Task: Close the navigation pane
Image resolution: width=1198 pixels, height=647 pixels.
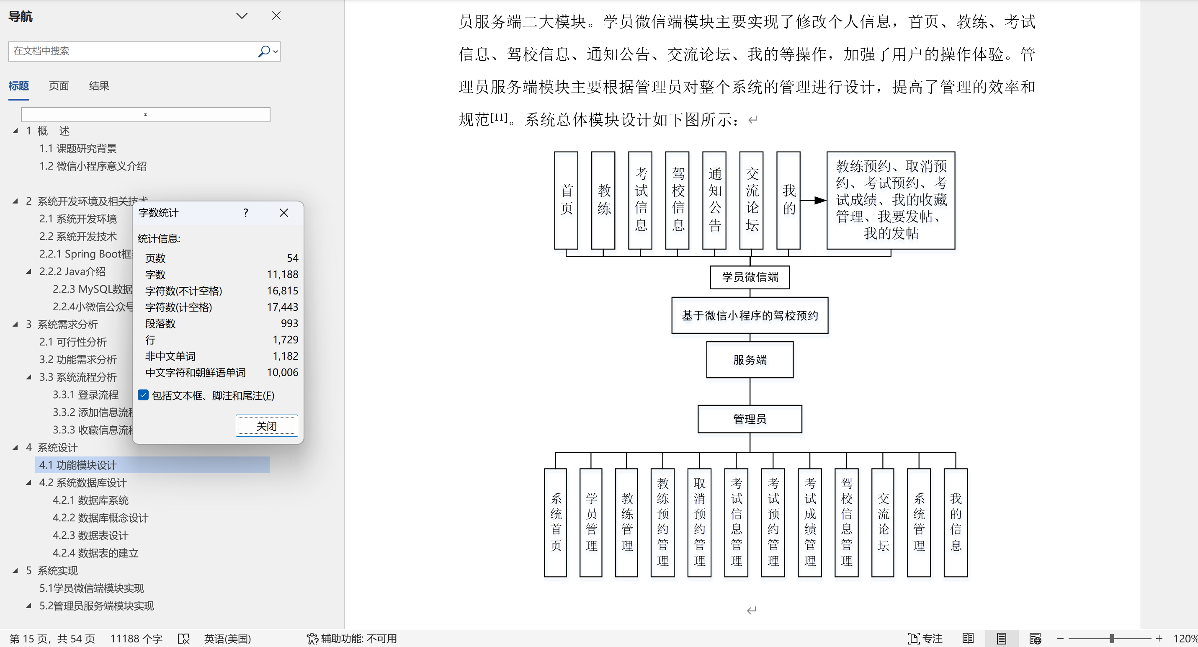Action: 276,16
